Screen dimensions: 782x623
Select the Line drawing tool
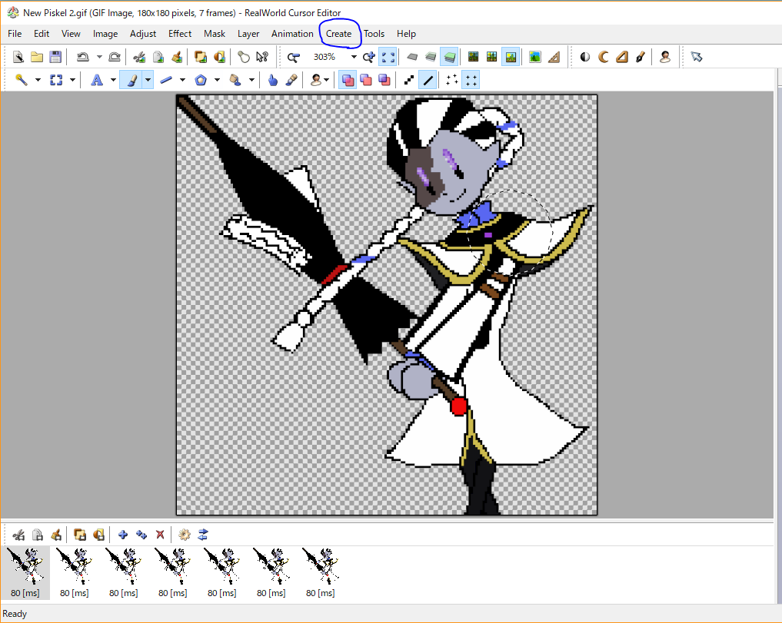[x=166, y=80]
